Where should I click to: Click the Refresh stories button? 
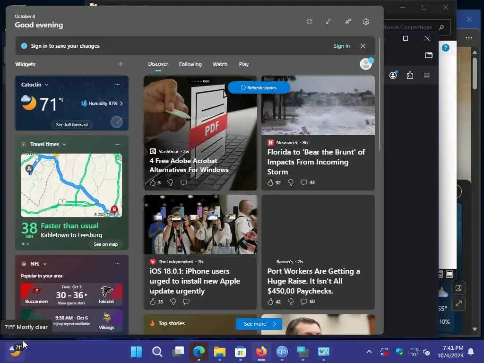pos(259,87)
